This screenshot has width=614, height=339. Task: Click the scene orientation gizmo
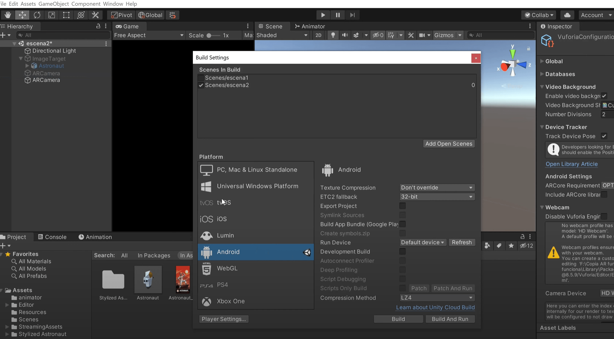coord(513,64)
